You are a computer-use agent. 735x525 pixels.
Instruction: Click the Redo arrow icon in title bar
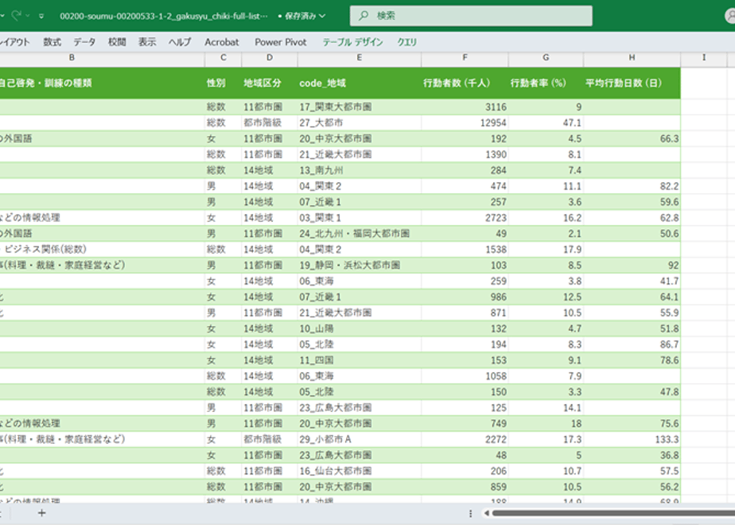pos(16,15)
